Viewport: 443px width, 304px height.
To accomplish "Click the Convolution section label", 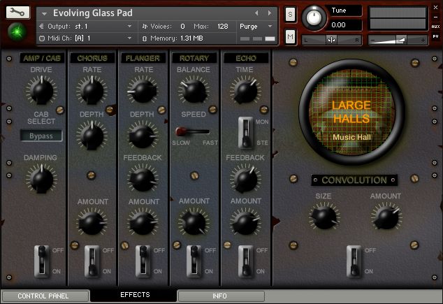I will [354, 180].
